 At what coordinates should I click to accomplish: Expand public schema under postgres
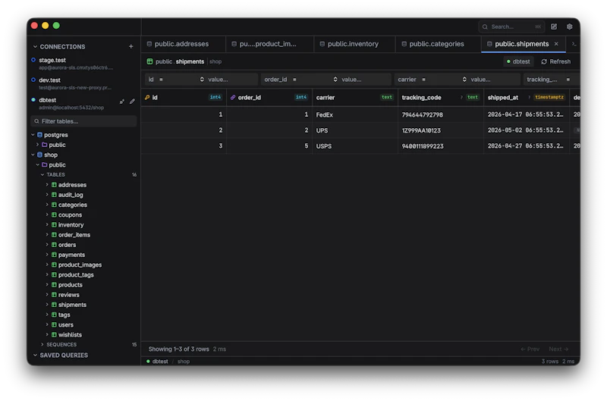[x=37, y=145]
